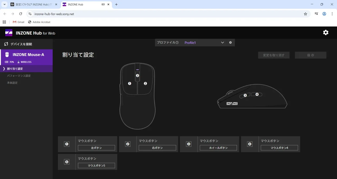The width and height of the screenshot is (337, 179).
Task: Select side button 4 marker on mouse
Action: (257, 94)
